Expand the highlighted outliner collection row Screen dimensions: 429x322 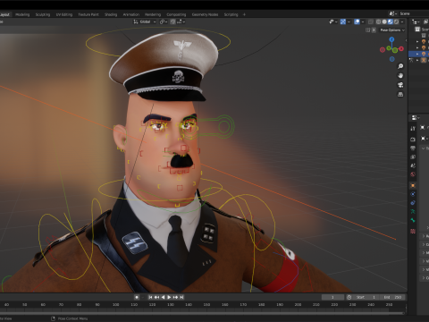tap(417, 54)
